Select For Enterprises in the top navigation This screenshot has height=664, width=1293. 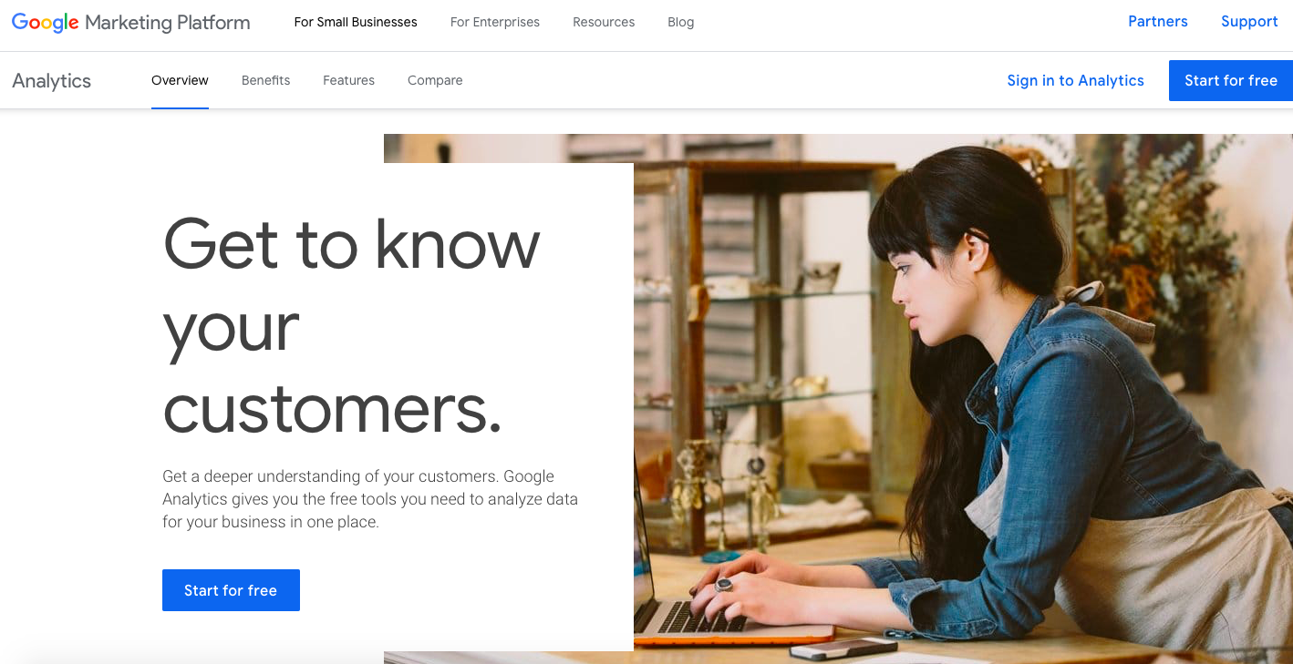pos(495,22)
